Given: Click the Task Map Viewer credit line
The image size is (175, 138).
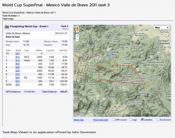Looking at the screenshot, I should pos(49,132).
